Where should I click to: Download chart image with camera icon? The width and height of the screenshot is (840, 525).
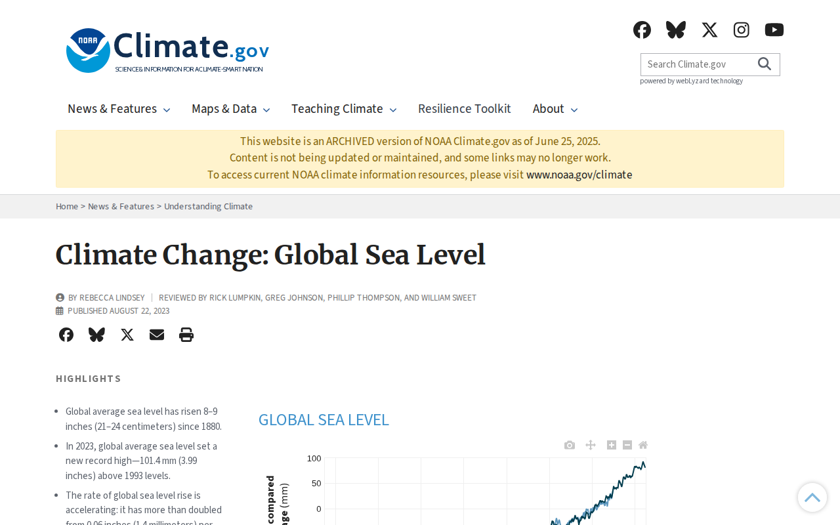point(570,445)
